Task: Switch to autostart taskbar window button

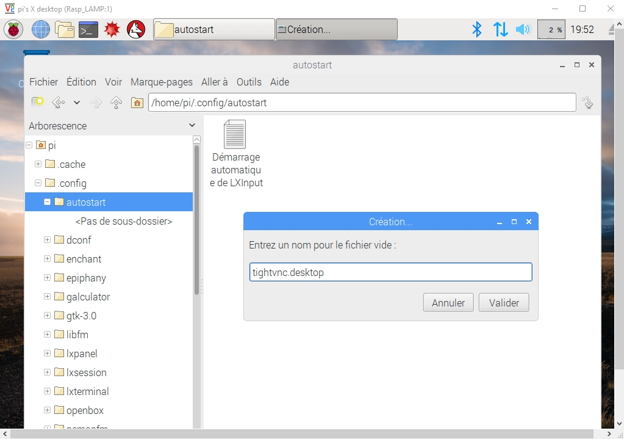Action: [214, 29]
